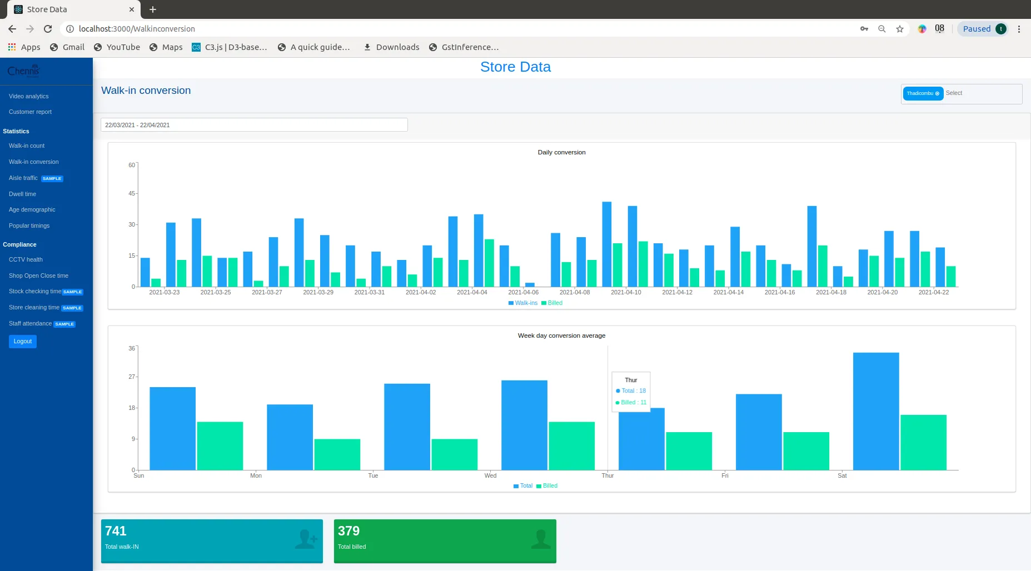
Task: Click the Chennis logo in the sidebar
Action: (23, 70)
